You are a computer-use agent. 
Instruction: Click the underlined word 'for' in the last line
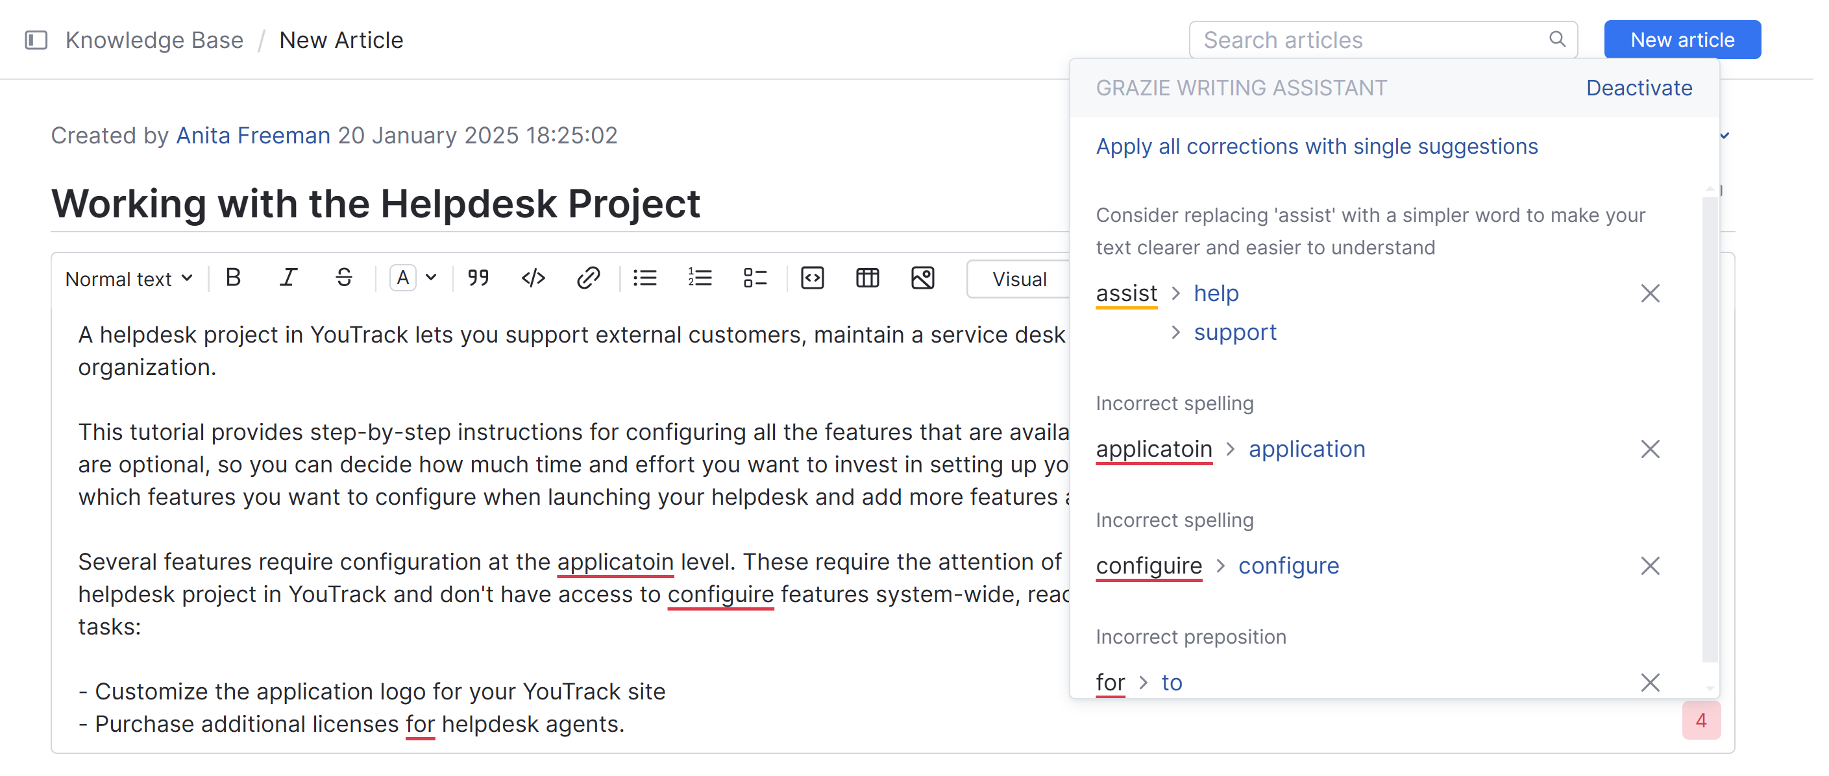tap(421, 725)
